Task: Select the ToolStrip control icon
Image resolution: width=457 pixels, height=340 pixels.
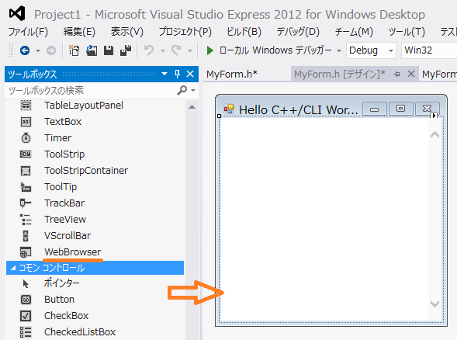Action: tap(26, 154)
